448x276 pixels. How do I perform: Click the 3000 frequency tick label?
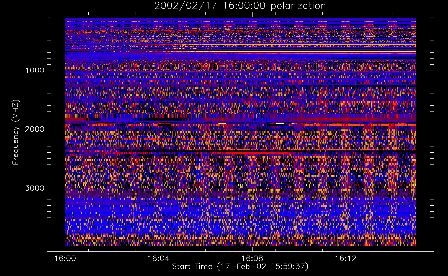click(x=35, y=188)
